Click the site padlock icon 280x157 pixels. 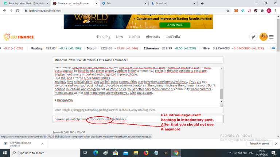[x=26, y=11]
